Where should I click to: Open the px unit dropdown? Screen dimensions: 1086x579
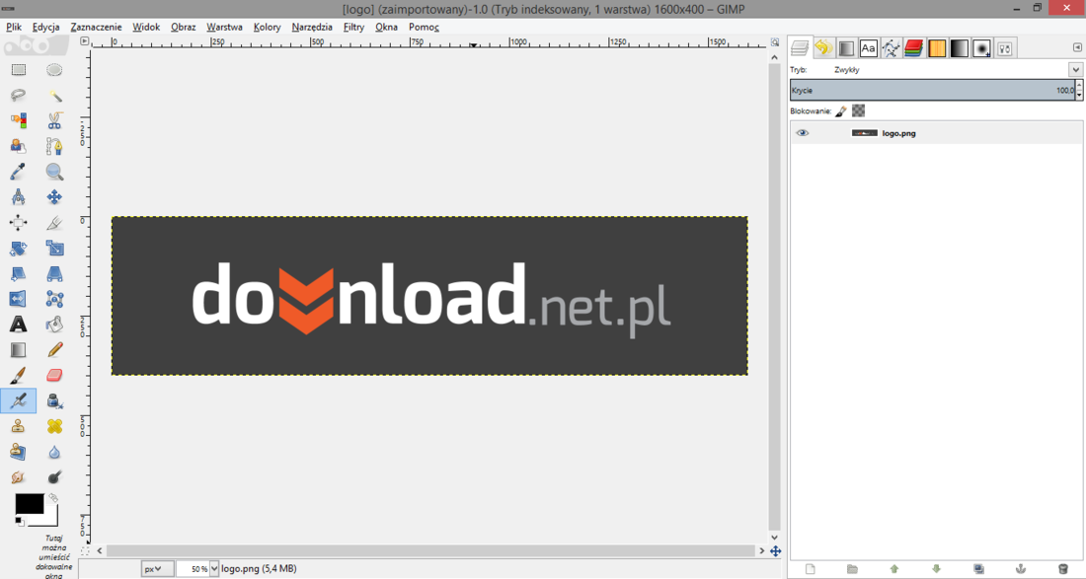[x=157, y=568]
